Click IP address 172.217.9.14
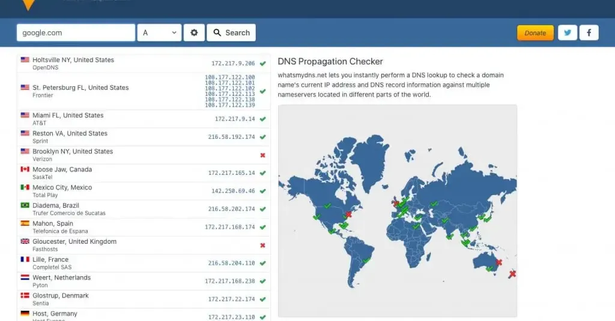Viewport: 615px width, 321px height. [x=235, y=119]
